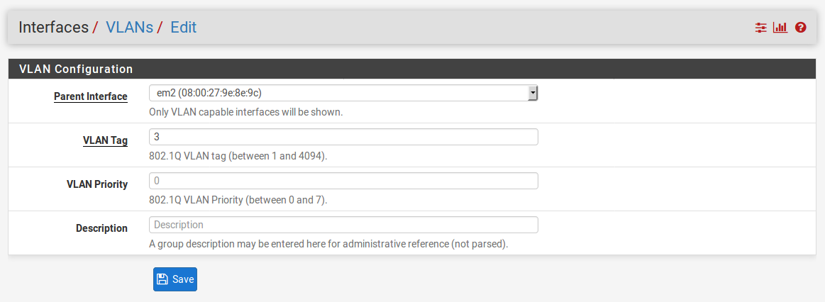Click the 'Only VLAN capable interfaces' help text
The height and width of the screenshot is (302, 825).
point(246,112)
